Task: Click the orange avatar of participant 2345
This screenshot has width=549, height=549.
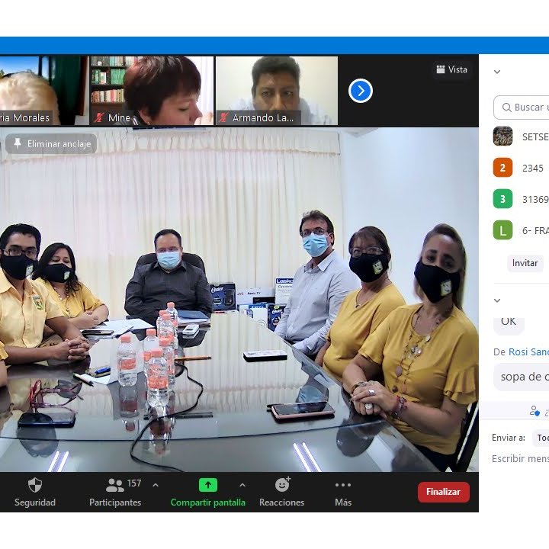Action: (x=502, y=168)
